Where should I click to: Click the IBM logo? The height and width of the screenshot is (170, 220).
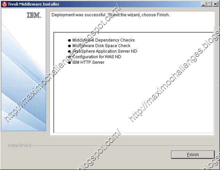coord(34,15)
